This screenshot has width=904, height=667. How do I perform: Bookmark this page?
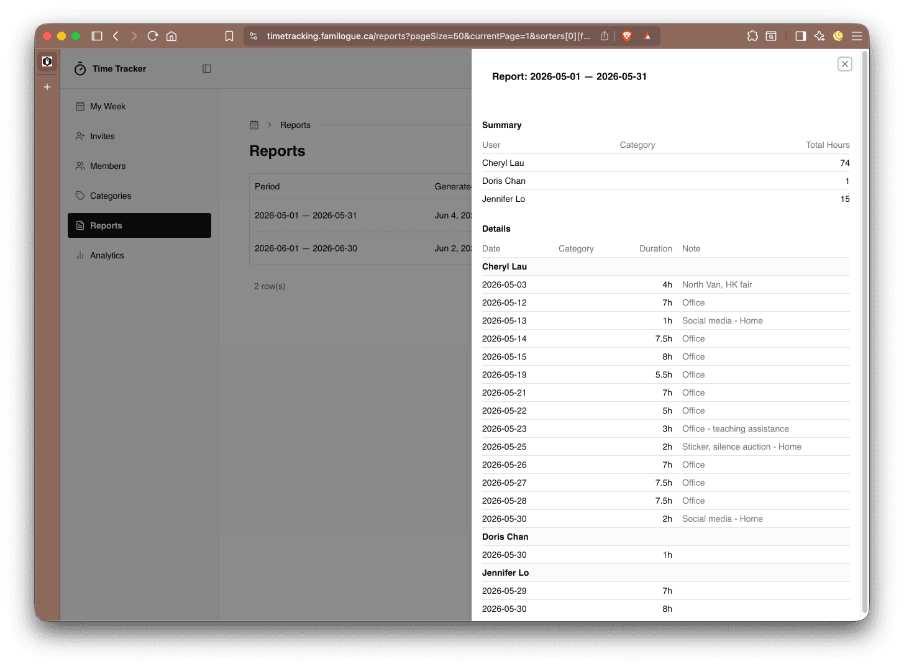click(229, 36)
